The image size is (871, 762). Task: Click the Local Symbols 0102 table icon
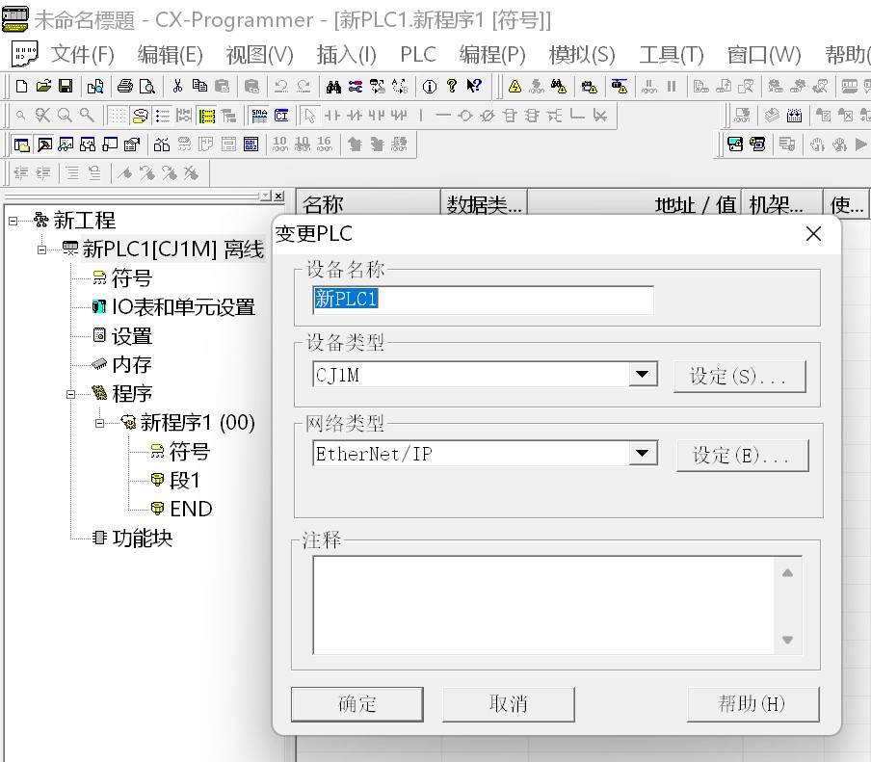click(251, 145)
